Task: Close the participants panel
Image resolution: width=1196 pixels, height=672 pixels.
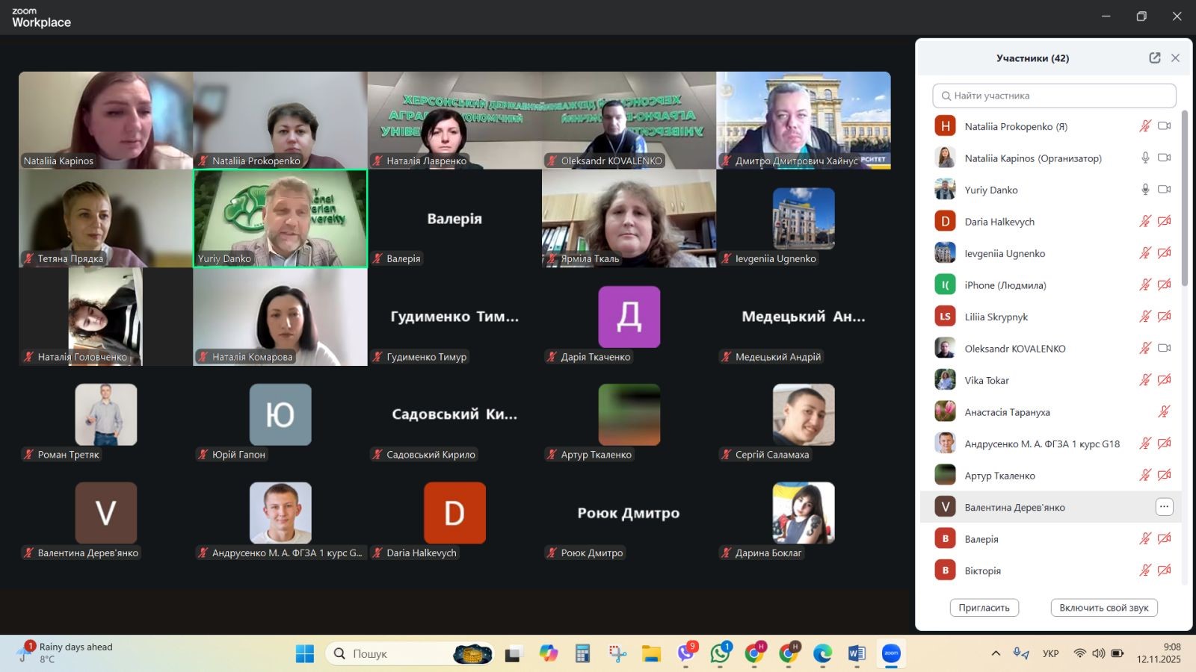Action: point(1175,58)
